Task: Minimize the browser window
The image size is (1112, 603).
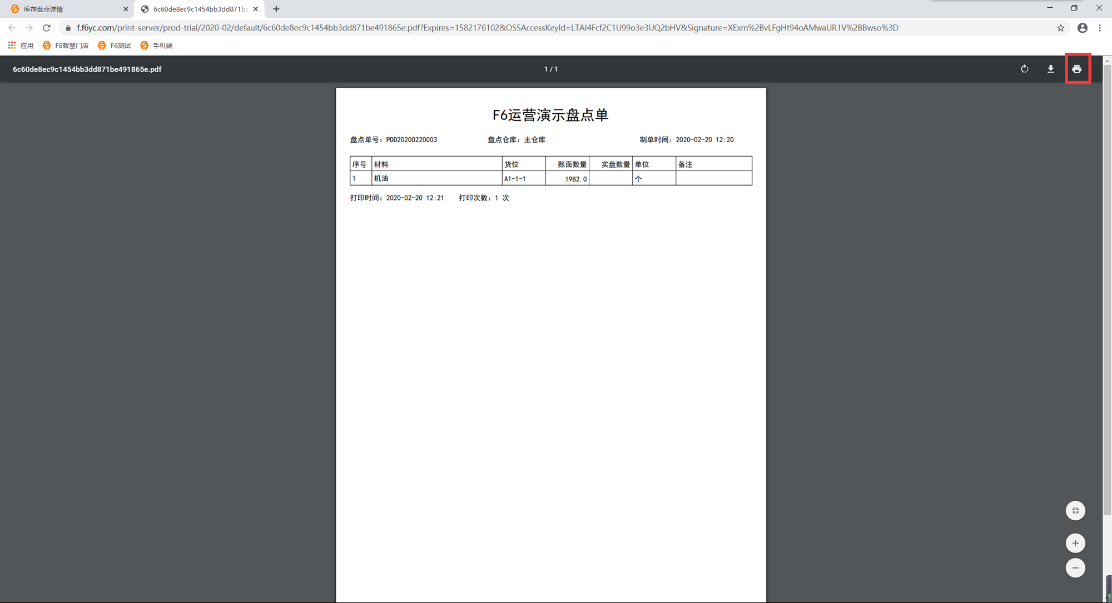Action: coord(1050,8)
